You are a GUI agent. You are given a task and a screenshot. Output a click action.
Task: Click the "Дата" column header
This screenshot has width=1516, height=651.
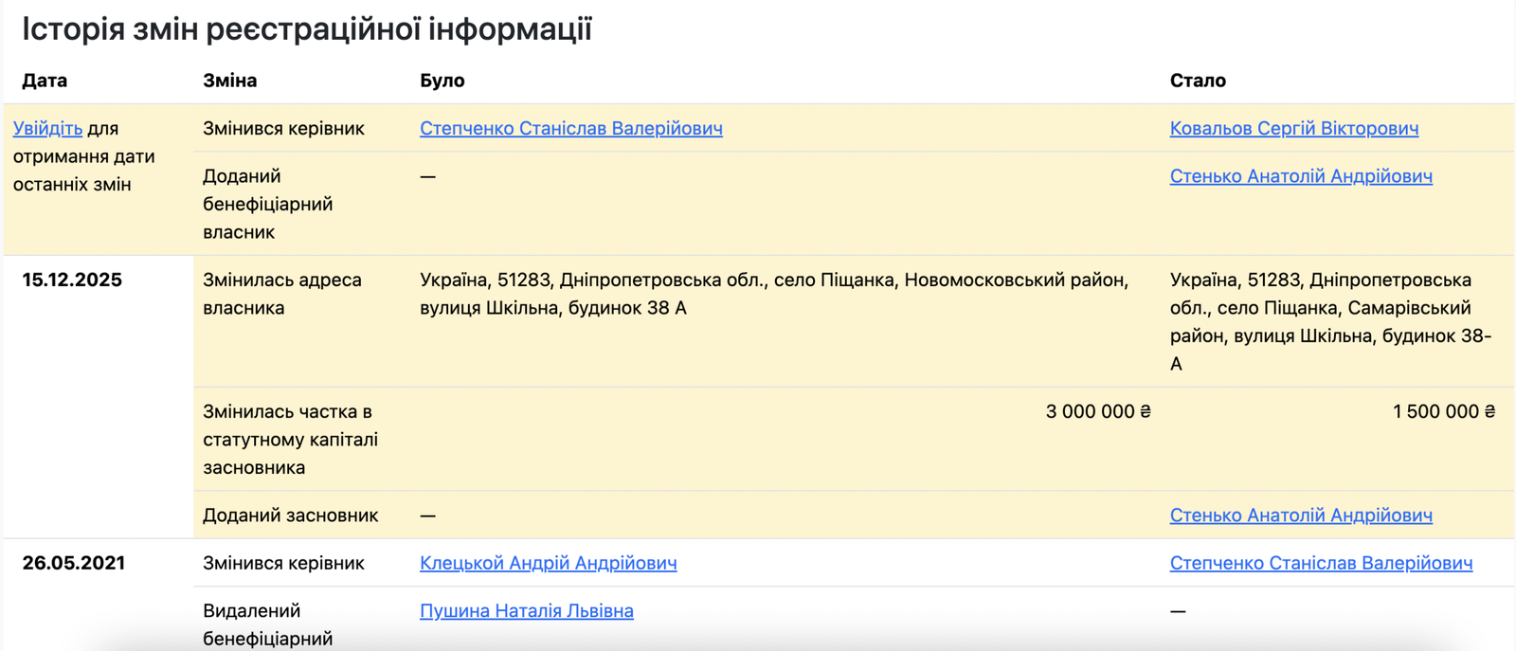tap(45, 81)
